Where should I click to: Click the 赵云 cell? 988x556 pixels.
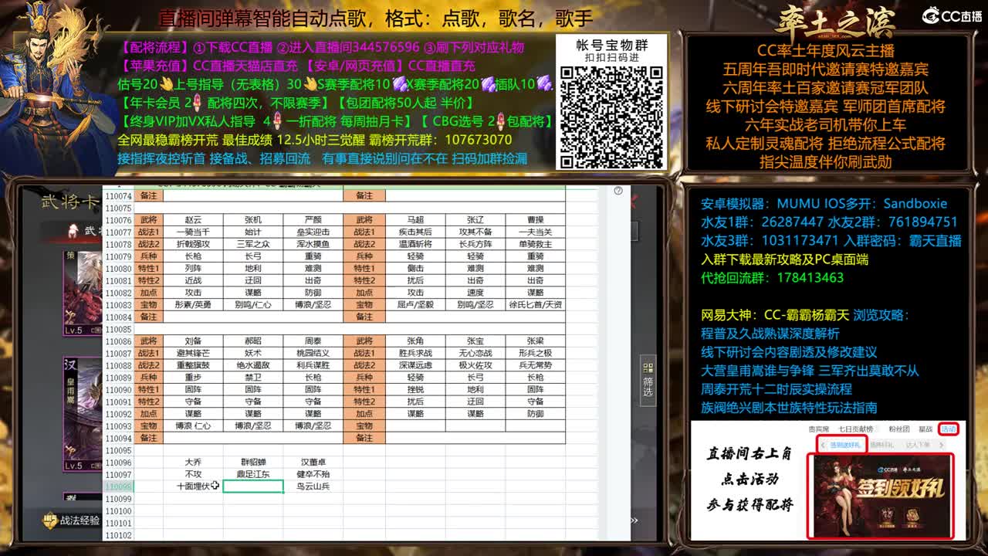[x=193, y=220]
